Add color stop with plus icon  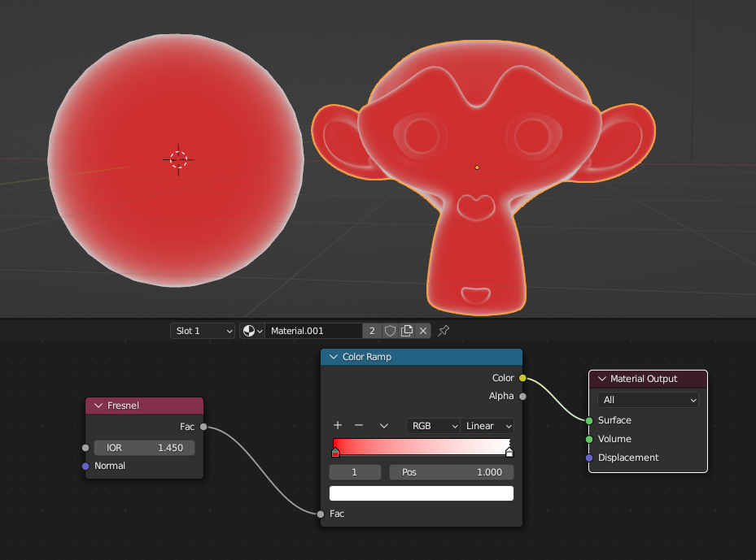pos(338,425)
